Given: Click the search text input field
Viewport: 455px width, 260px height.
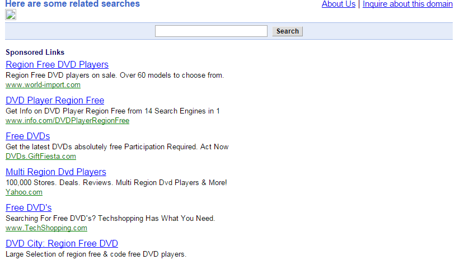Looking at the screenshot, I should click(211, 31).
